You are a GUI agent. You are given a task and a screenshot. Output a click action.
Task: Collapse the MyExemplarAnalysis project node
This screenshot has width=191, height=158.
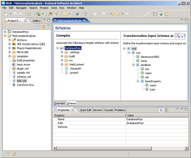[5, 36]
